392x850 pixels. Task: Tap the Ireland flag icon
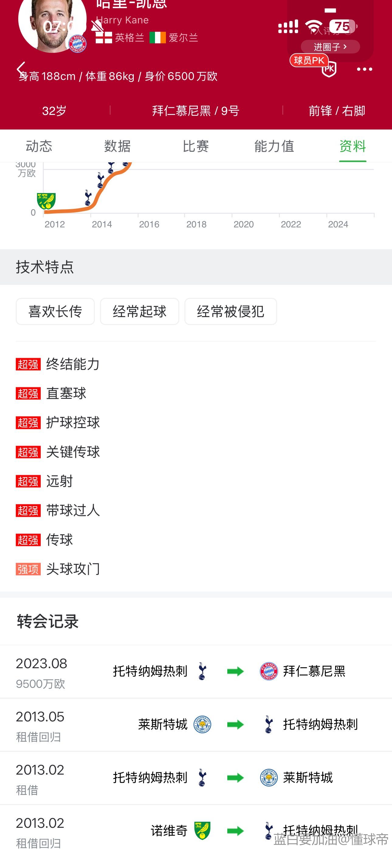coord(157,38)
